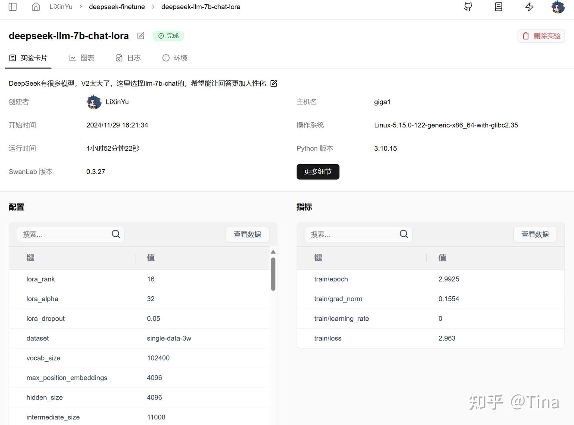Image resolution: width=574 pixels, height=425 pixels.
Task: Click start time 2024/11/29 16:21:34
Action: pyautogui.click(x=117, y=125)
